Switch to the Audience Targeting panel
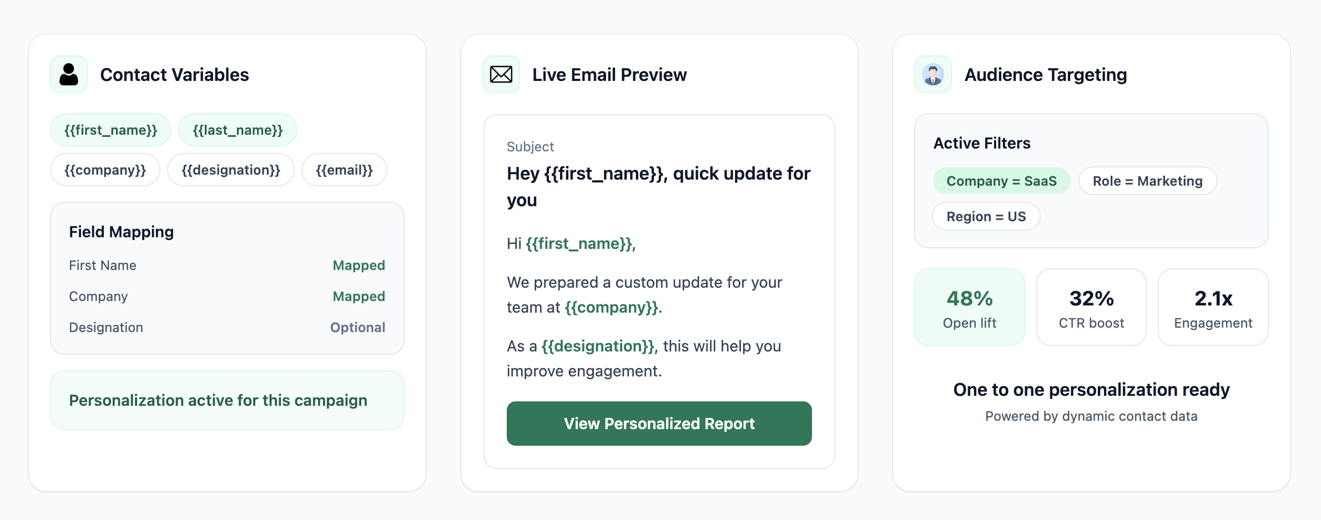1321x520 pixels. [1045, 74]
